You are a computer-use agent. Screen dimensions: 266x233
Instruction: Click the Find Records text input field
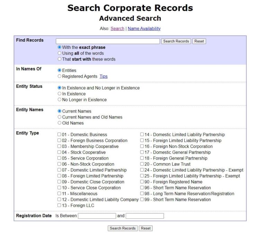pyautogui.click(x=108, y=41)
